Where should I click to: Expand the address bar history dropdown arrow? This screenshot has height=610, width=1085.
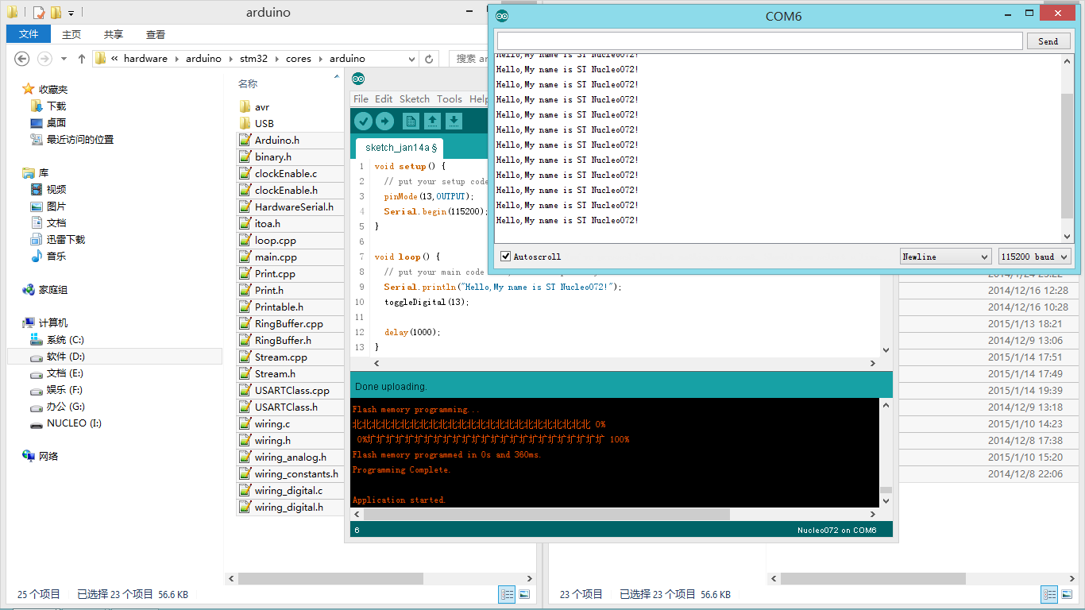[x=411, y=59]
